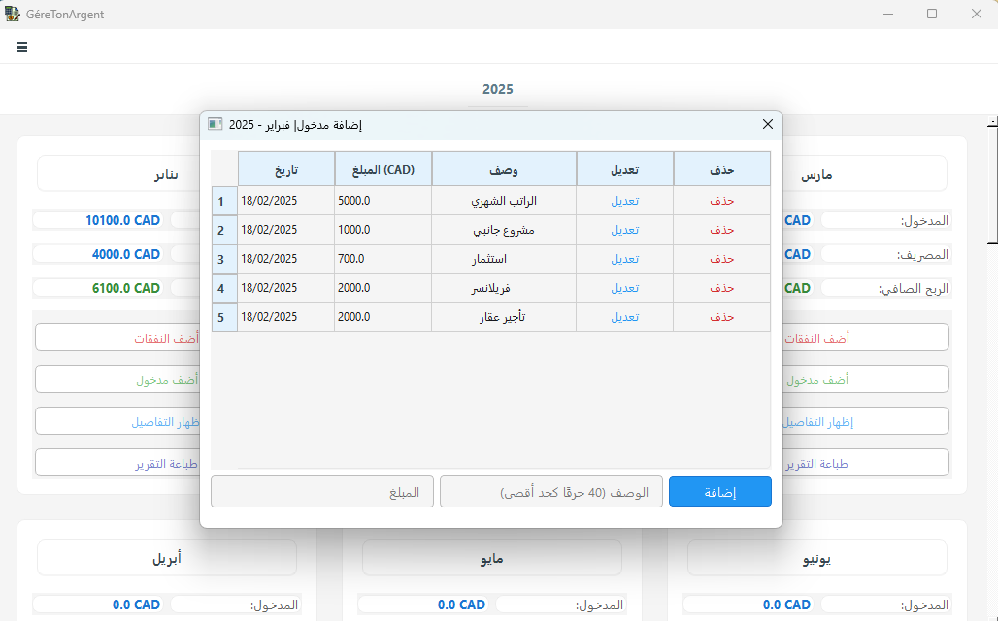The width and height of the screenshot is (998, 621).
Task: Delete the استثمار income entry
Action: coord(721,260)
